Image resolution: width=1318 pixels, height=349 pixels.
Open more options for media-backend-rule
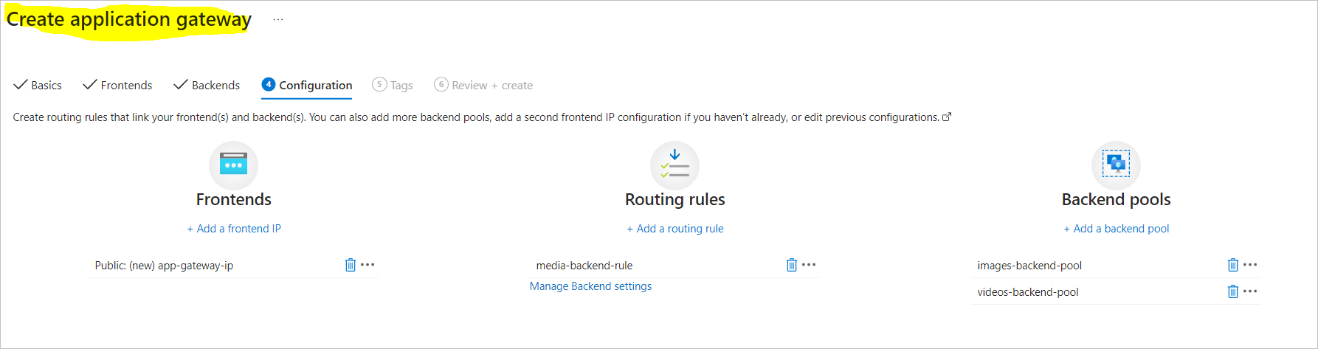[x=809, y=264]
